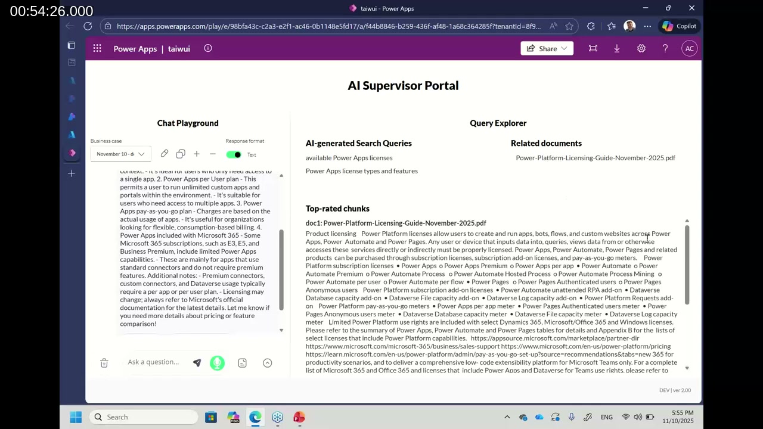Click the Ask a question input field
This screenshot has width=763, height=429.
153,362
